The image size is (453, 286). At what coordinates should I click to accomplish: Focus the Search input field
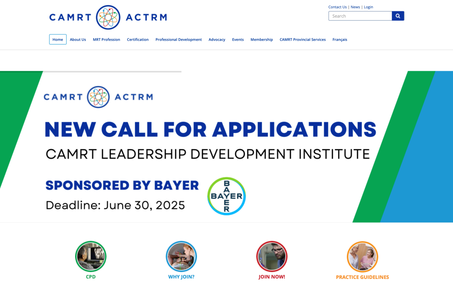pos(360,16)
